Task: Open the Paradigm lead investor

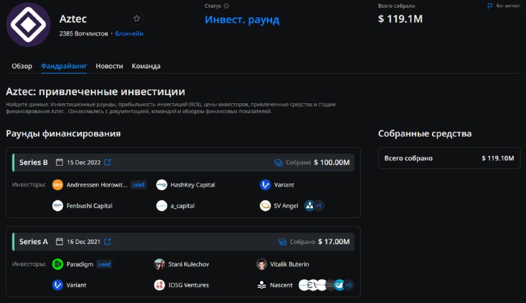Action: click(x=80, y=264)
